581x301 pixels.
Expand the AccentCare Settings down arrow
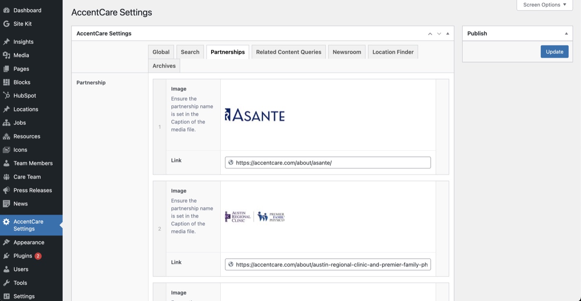(439, 33)
